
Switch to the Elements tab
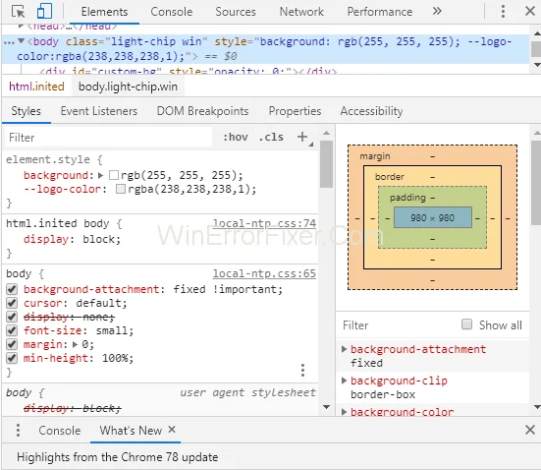point(104,12)
